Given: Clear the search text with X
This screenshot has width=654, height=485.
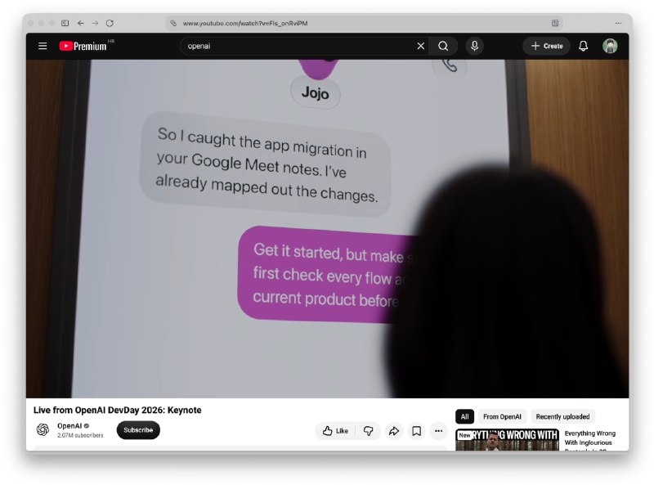Looking at the screenshot, I should point(421,46).
